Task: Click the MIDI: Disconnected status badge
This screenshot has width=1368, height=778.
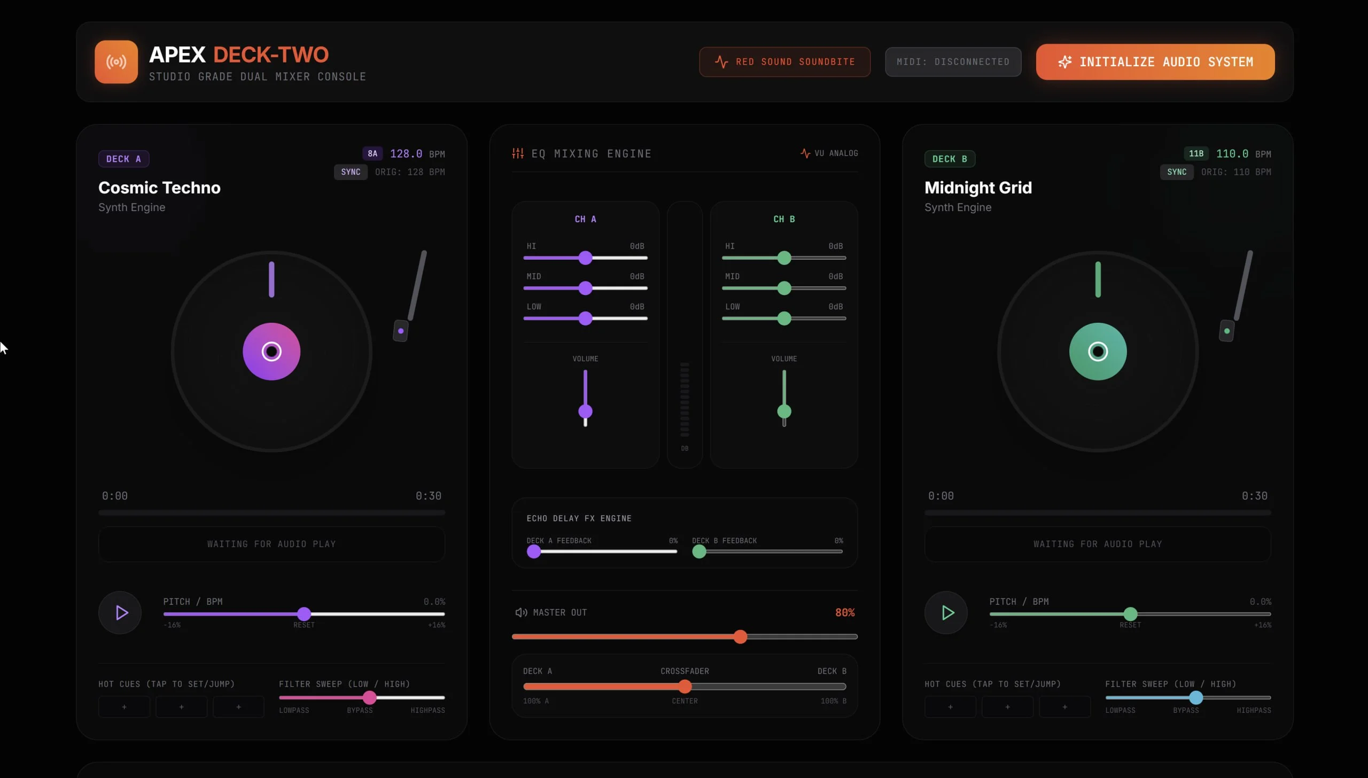Action: tap(953, 62)
